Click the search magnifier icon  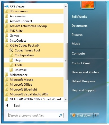coord(60,115)
